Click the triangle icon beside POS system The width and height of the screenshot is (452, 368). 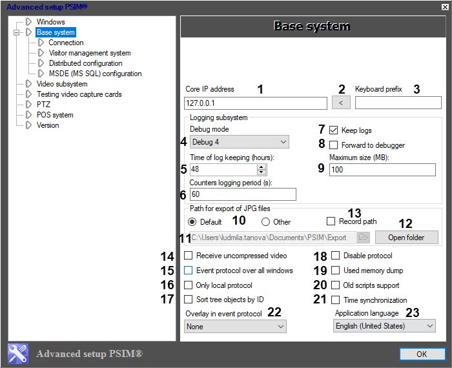(x=28, y=115)
